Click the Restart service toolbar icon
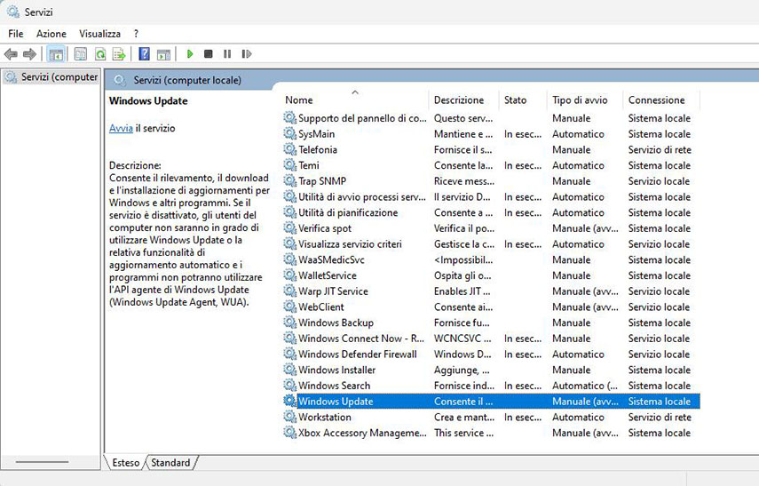The height and width of the screenshot is (486, 759). click(x=247, y=54)
